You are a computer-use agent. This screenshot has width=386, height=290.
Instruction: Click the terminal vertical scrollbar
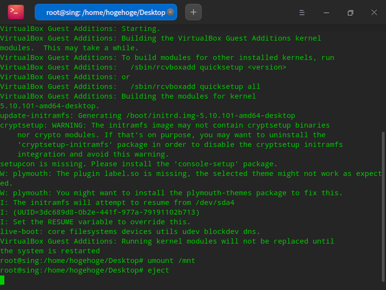pos(383,207)
